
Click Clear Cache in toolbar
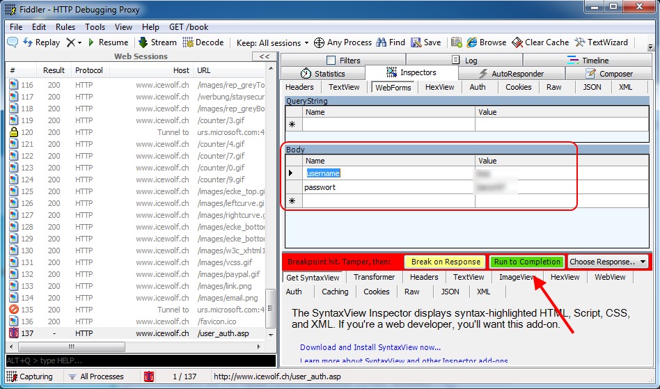click(x=540, y=42)
